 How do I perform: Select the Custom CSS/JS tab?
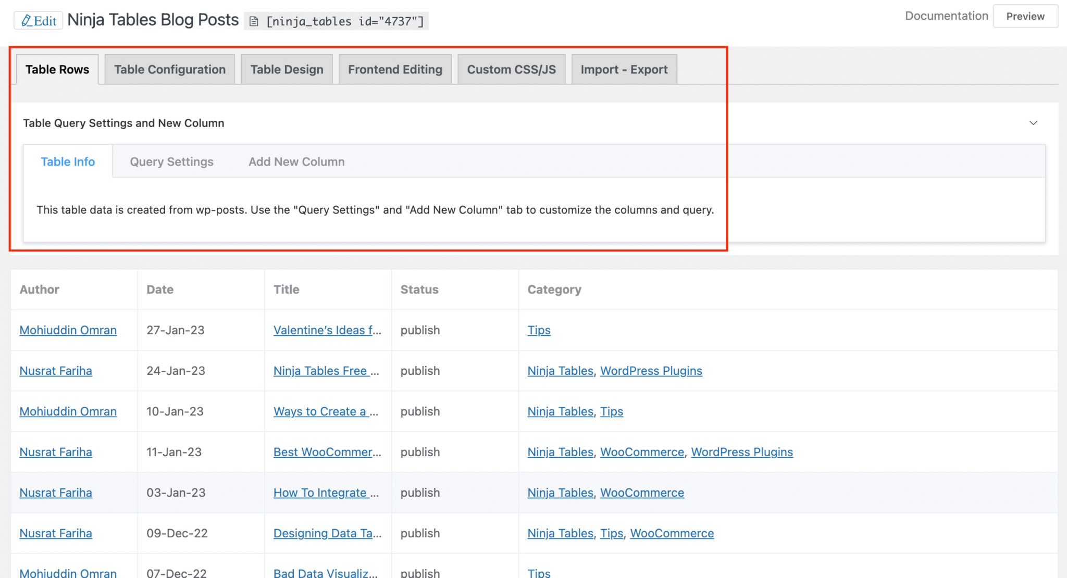[511, 70]
